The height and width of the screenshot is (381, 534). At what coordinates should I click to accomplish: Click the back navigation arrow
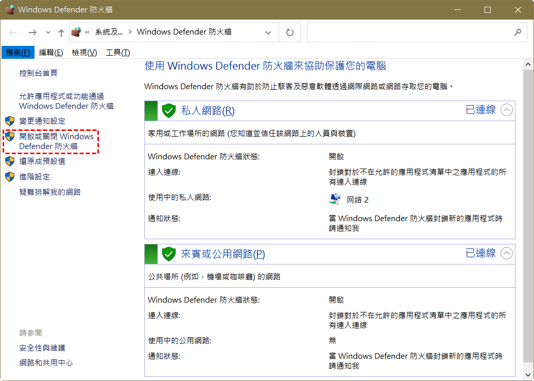coord(13,32)
